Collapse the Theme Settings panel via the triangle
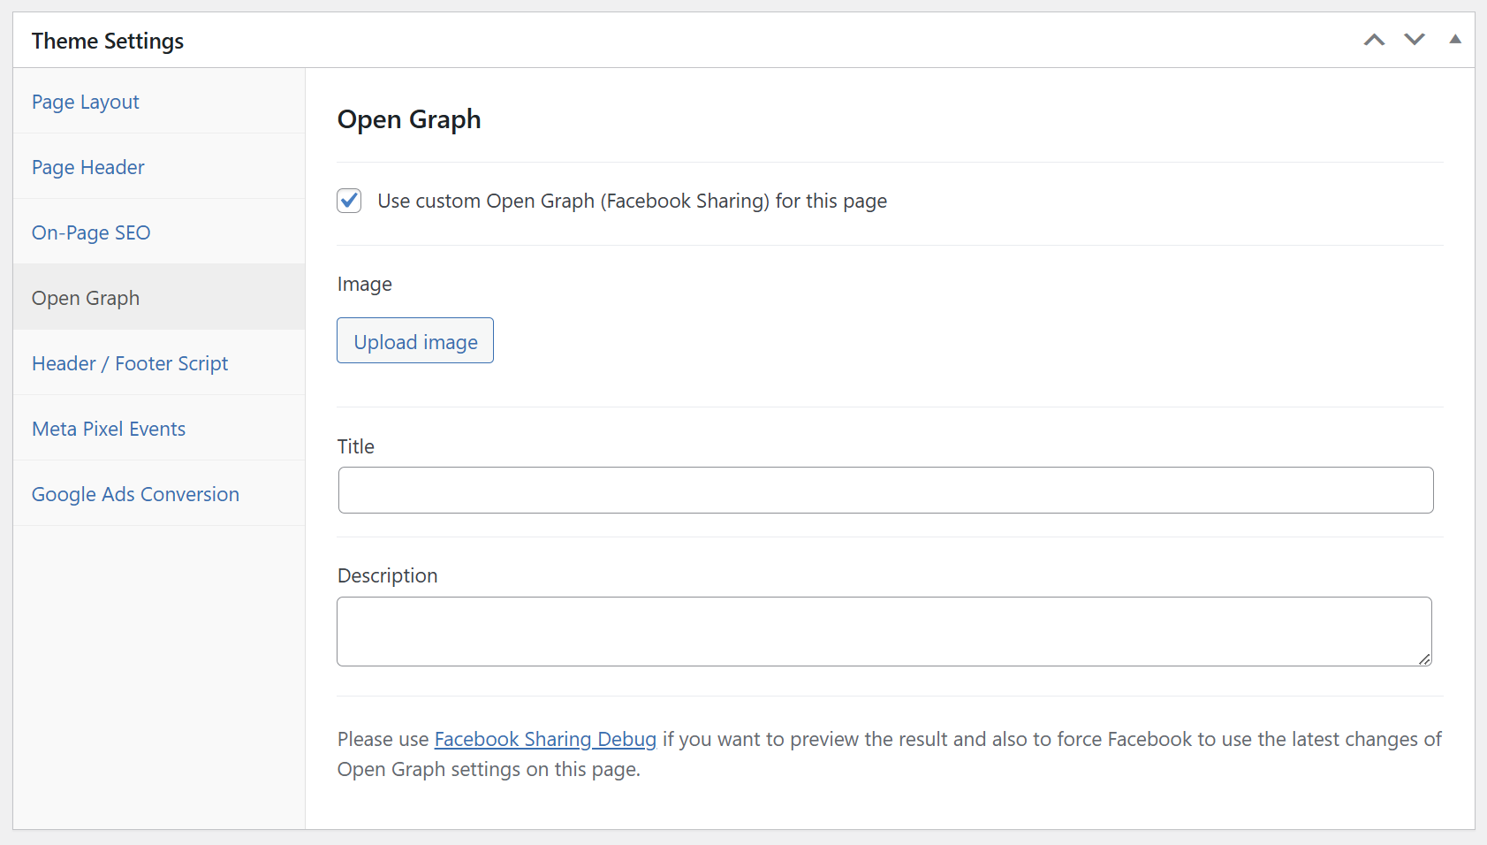Screen dimensions: 1487x845 click(1454, 40)
